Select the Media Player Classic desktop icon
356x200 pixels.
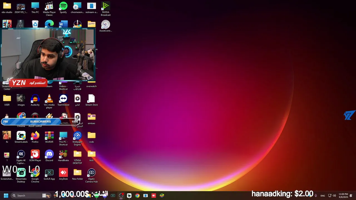(x=49, y=9)
